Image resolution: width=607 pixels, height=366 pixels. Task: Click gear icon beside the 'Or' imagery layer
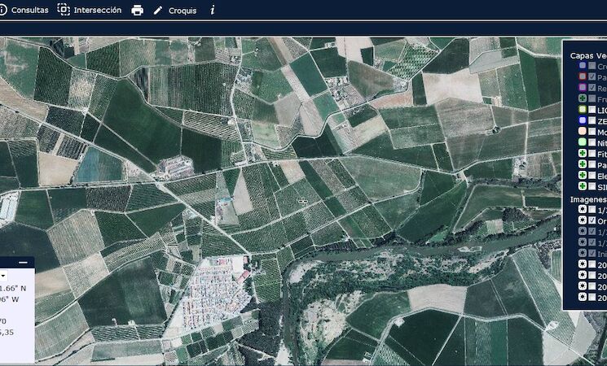[x=582, y=220]
